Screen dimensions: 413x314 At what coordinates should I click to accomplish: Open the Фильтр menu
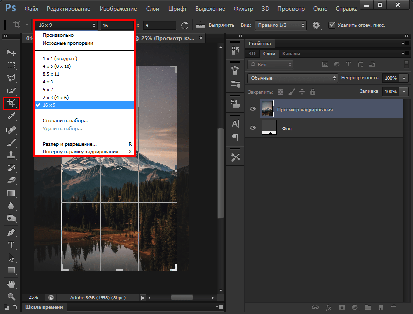click(x=243, y=9)
